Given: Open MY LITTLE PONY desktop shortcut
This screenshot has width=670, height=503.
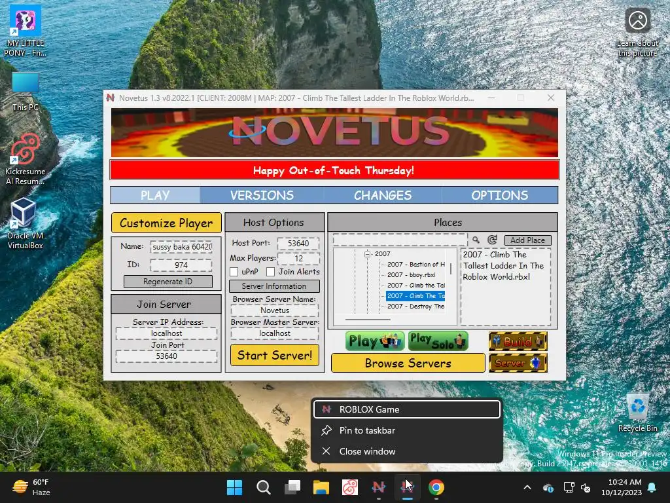Looking at the screenshot, I should coord(25,31).
